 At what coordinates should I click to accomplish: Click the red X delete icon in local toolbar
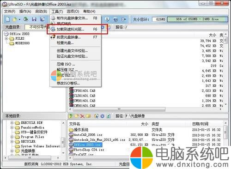pos(82,116)
